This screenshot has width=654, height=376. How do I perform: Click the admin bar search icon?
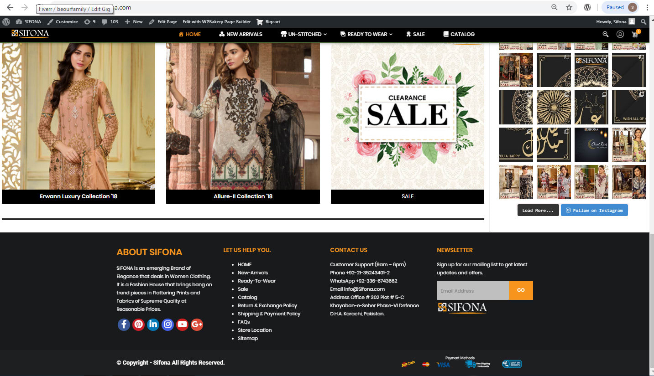pyautogui.click(x=644, y=21)
